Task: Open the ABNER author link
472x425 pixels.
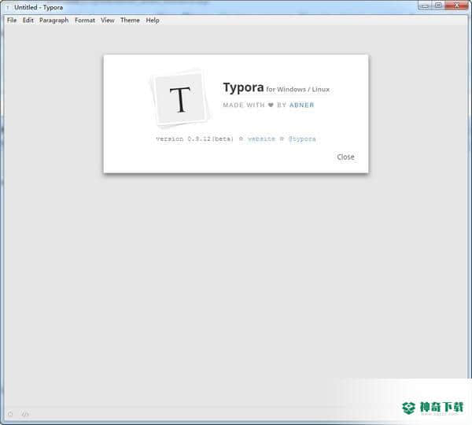Action: click(x=301, y=105)
